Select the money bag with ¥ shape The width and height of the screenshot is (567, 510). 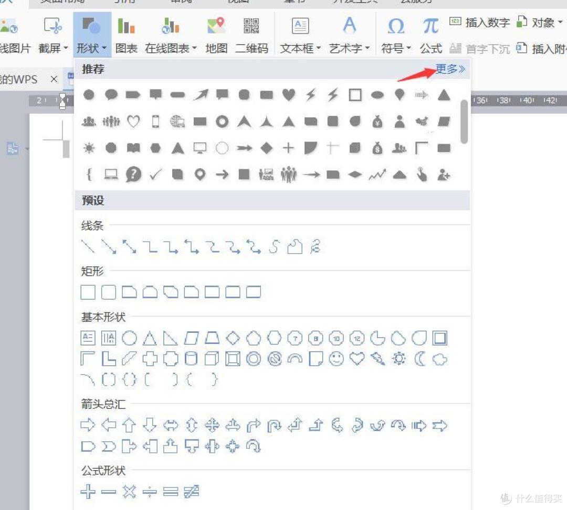pos(377,121)
